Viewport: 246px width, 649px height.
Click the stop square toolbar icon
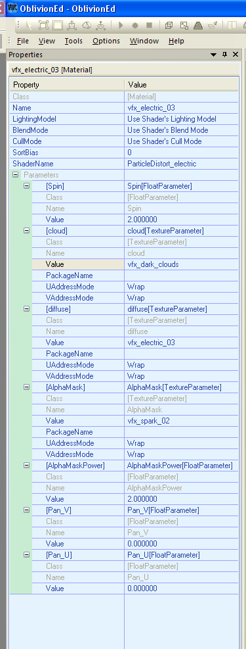tap(149, 25)
